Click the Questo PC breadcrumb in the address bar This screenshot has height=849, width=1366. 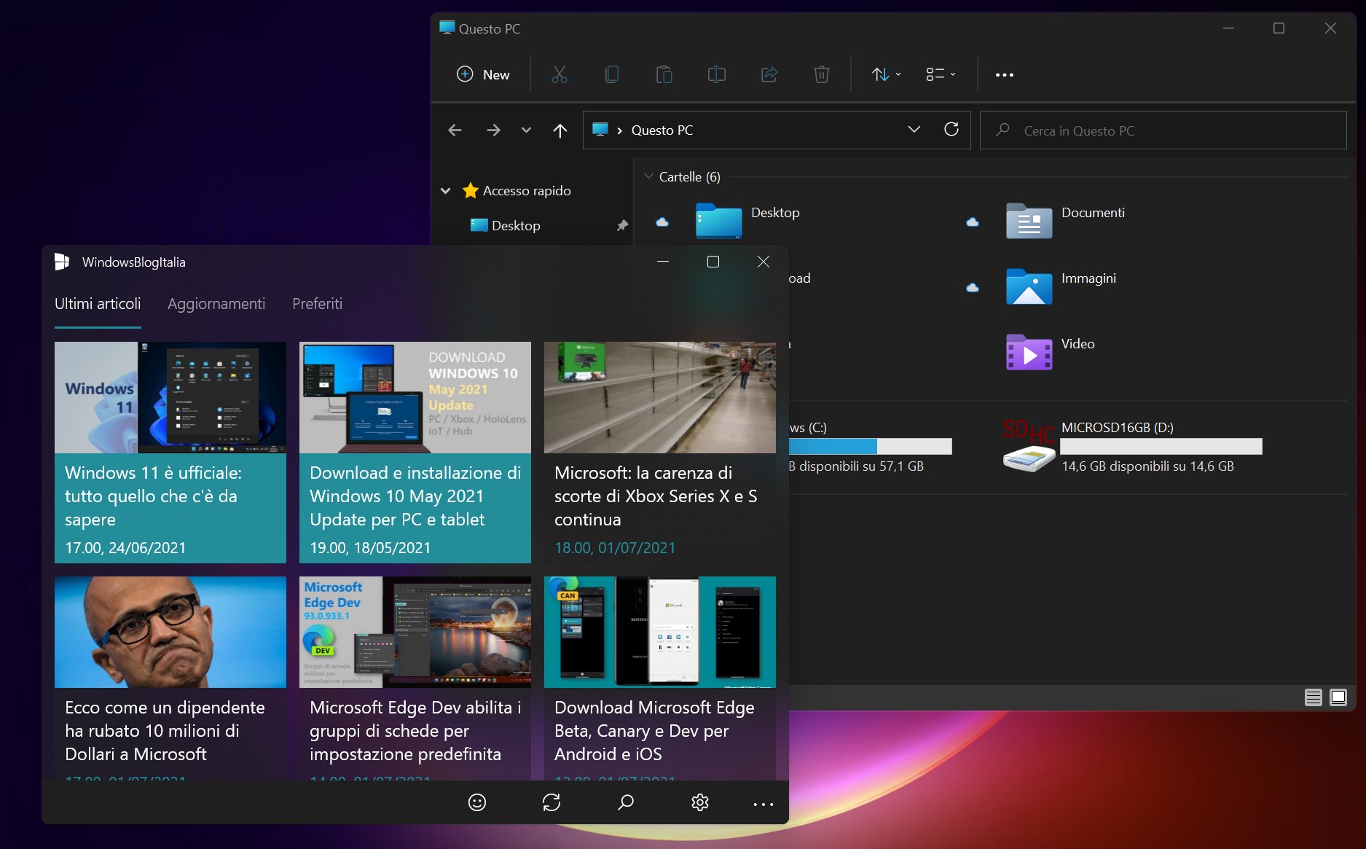pyautogui.click(x=662, y=130)
